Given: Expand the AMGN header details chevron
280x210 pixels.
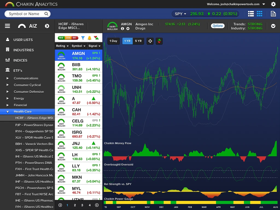Looking at the screenshot, I should click(273, 26).
